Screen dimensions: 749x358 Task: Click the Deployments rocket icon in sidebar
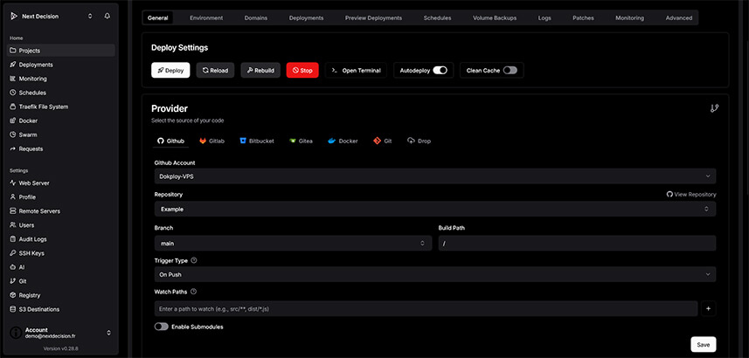pos(13,65)
